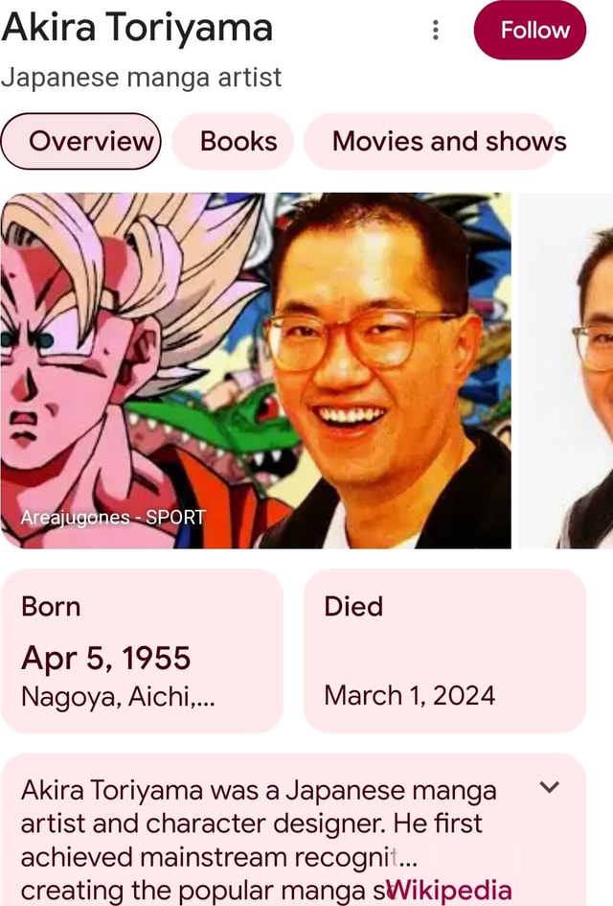The width and height of the screenshot is (613, 906).
Task: Tap the Died label heading
Action: click(x=353, y=607)
